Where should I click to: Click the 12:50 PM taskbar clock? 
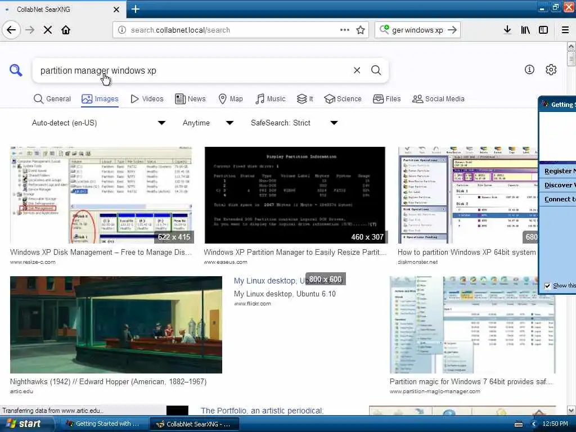click(x=555, y=424)
